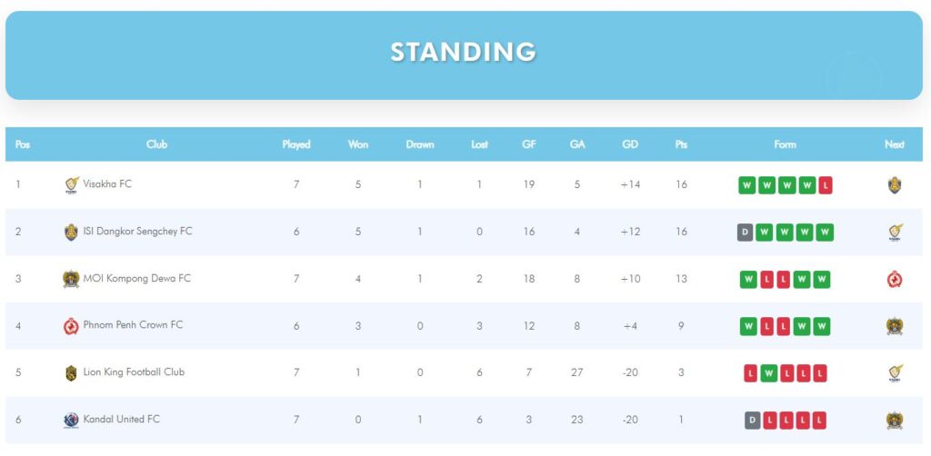Click the GD column header
This screenshot has width=931, height=456.
coord(630,144)
